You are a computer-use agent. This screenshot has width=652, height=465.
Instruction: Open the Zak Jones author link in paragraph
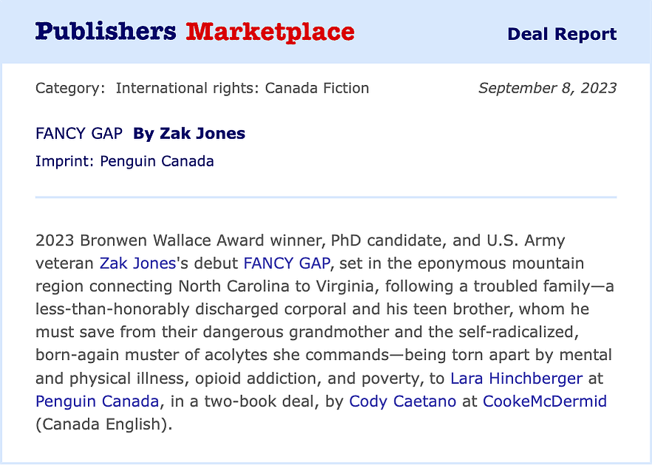(x=137, y=263)
